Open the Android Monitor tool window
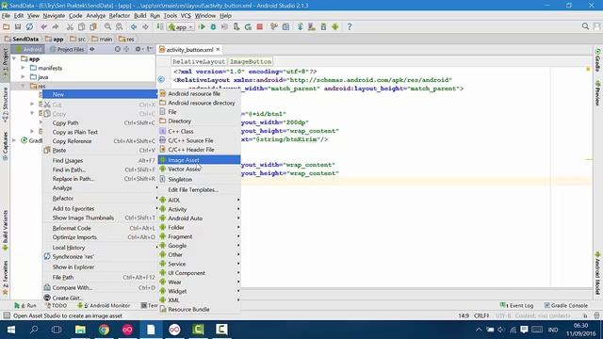The width and height of the screenshot is (603, 339). 104,305
